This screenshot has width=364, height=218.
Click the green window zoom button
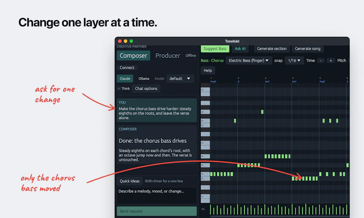[x=131, y=41]
